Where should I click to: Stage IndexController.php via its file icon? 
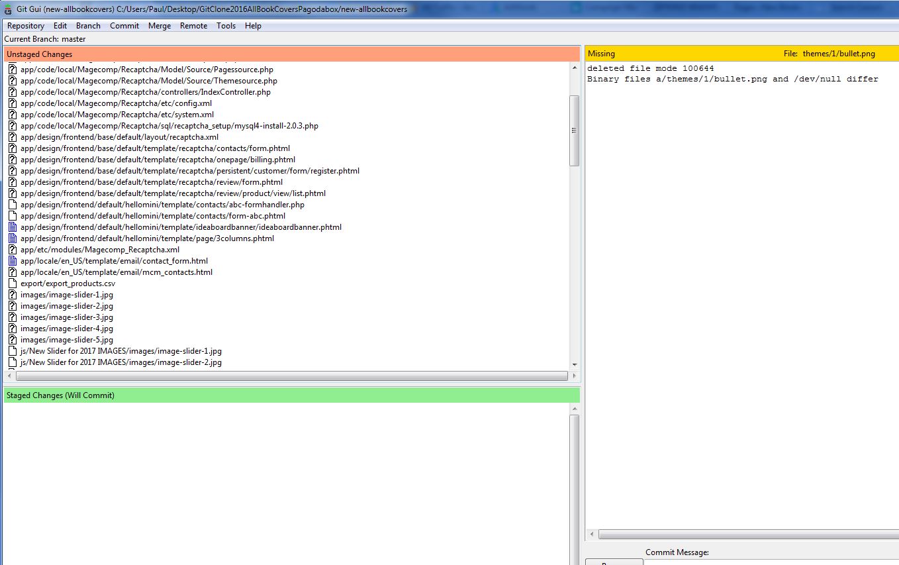(12, 92)
